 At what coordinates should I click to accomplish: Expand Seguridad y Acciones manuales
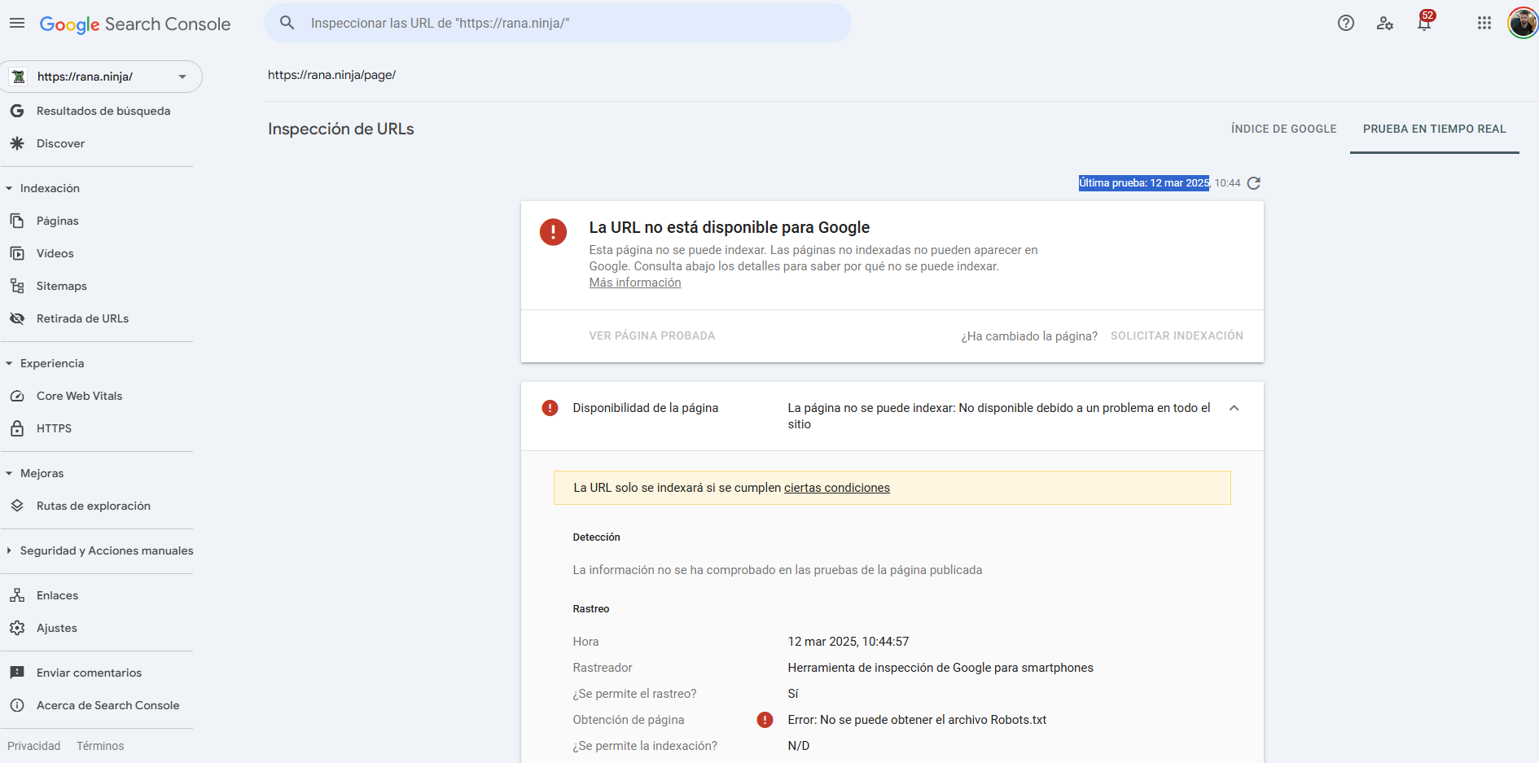click(x=107, y=550)
